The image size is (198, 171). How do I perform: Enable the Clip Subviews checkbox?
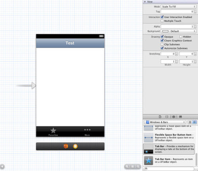(162, 45)
